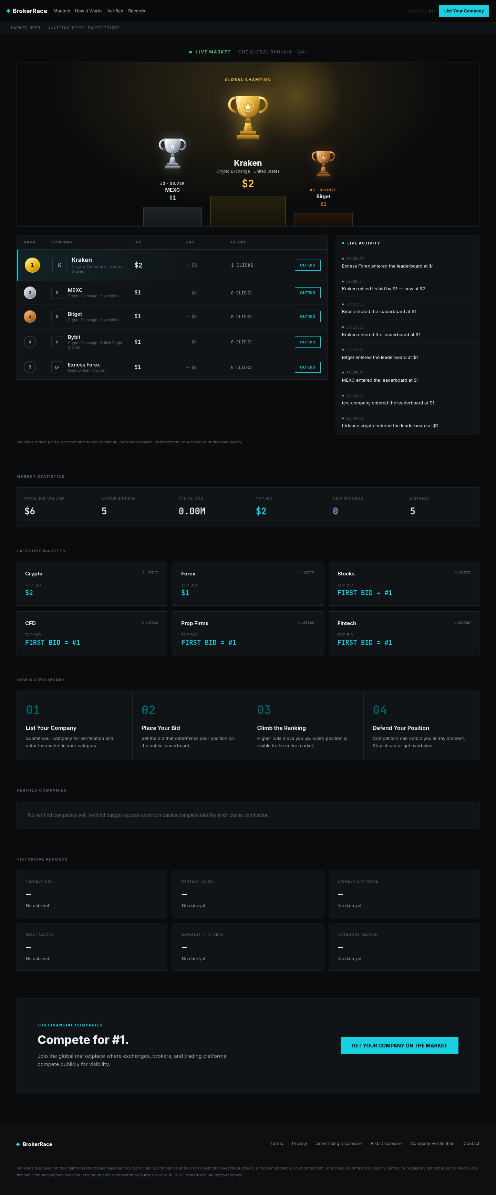This screenshot has height=1195, width=496.
Task: Open the Verified nav item
Action: (115, 11)
